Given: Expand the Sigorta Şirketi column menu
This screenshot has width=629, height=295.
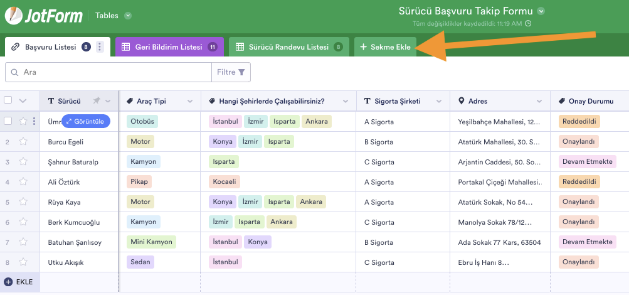Looking at the screenshot, I should coord(439,101).
